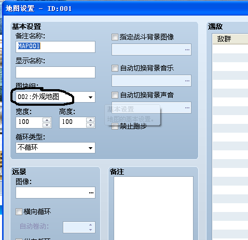Click the 备注 notes text area
This screenshot has height=240, width=248.
click(x=154, y=208)
